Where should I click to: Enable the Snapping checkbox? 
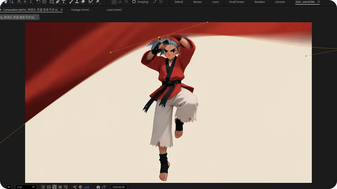pos(134,2)
